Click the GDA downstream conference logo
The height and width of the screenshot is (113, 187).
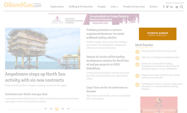point(57,19)
